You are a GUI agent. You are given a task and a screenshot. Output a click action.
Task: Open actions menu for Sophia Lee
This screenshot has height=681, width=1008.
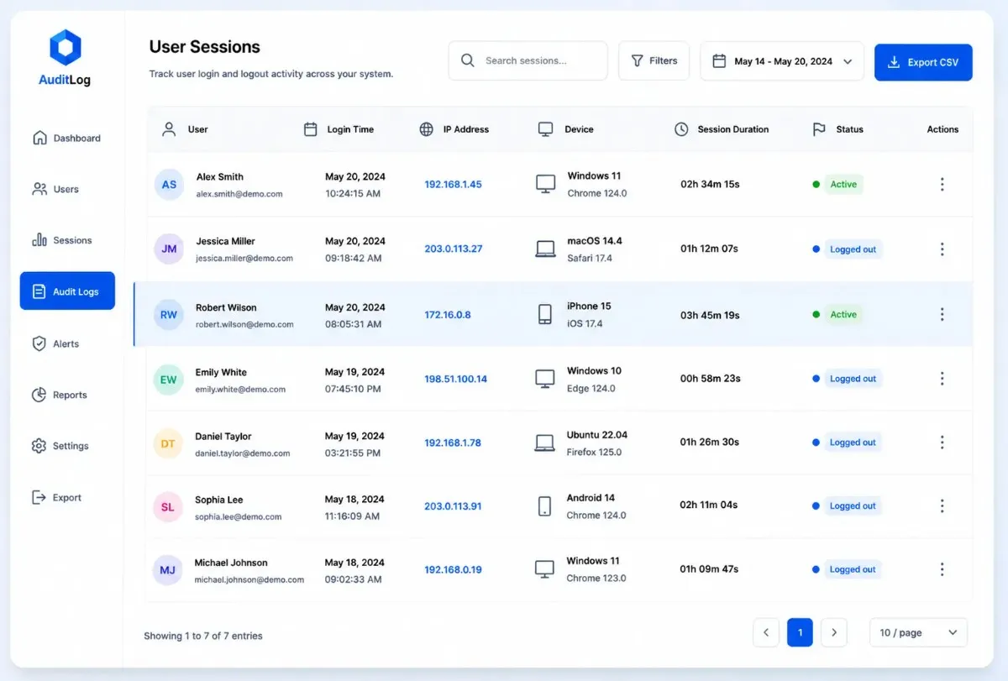(x=942, y=506)
